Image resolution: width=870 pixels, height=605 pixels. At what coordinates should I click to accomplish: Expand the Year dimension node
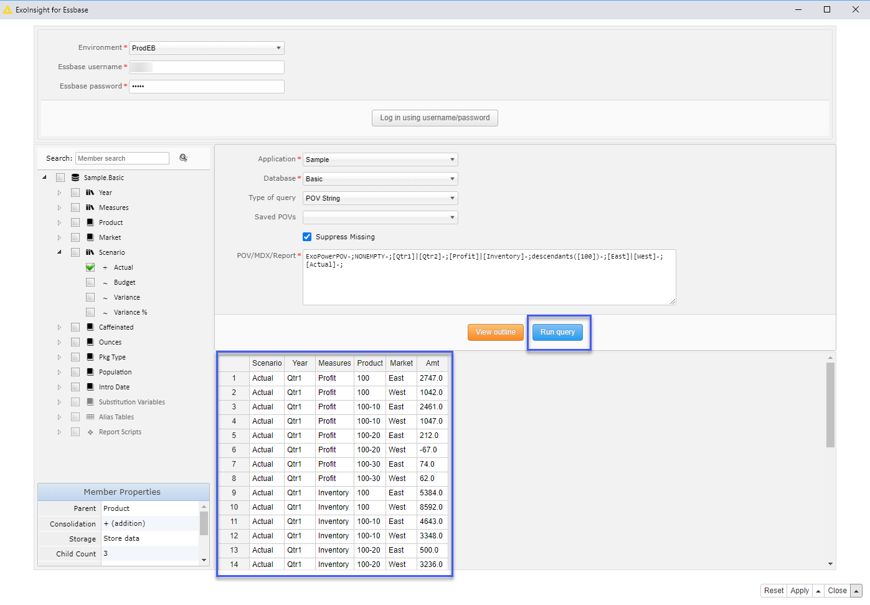[60, 193]
